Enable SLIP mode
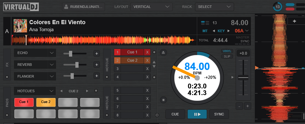Screen dimensions: 305x124 pyautogui.click(x=227, y=56)
